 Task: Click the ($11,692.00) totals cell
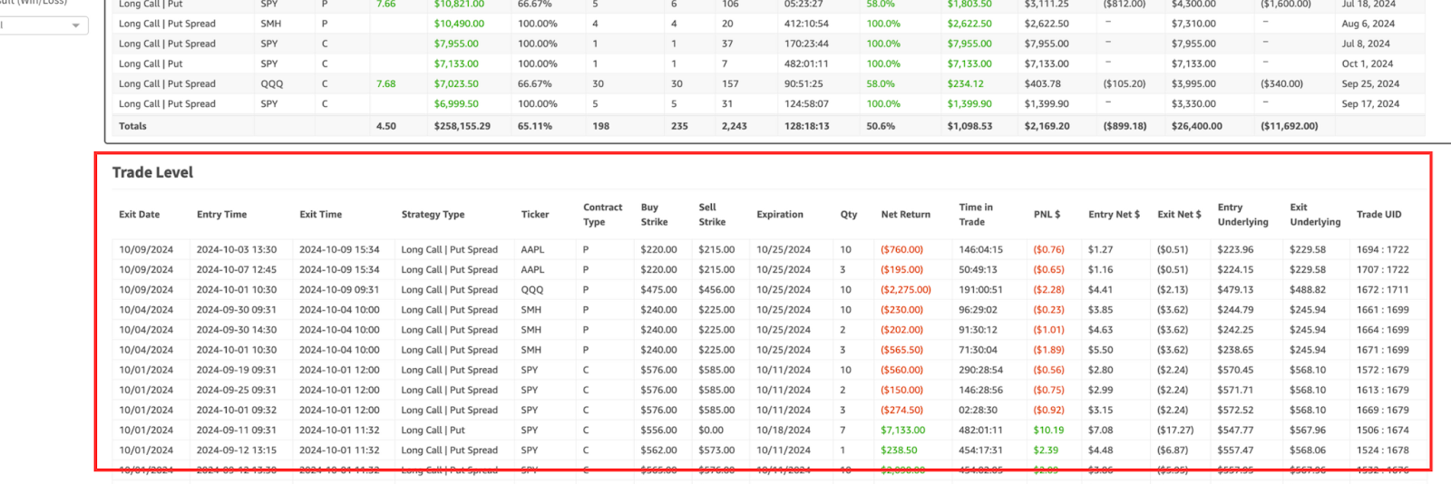[x=1289, y=126]
